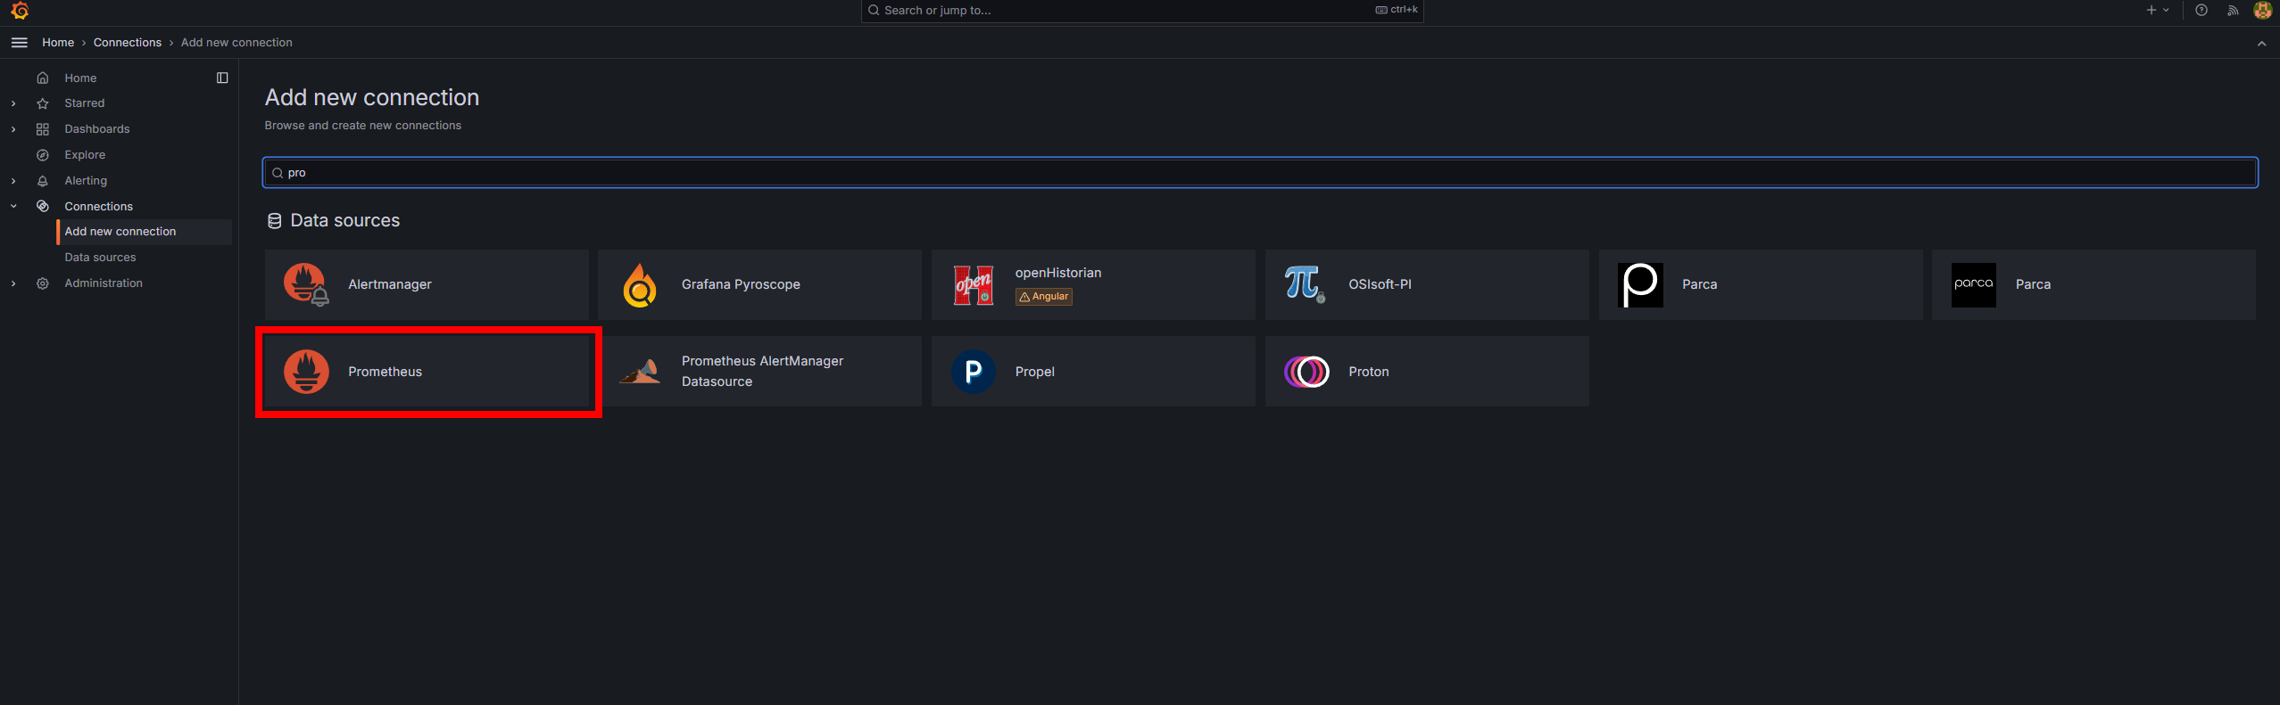Click the openHistorian logo icon
Screen dimensions: 2280x705
click(974, 284)
